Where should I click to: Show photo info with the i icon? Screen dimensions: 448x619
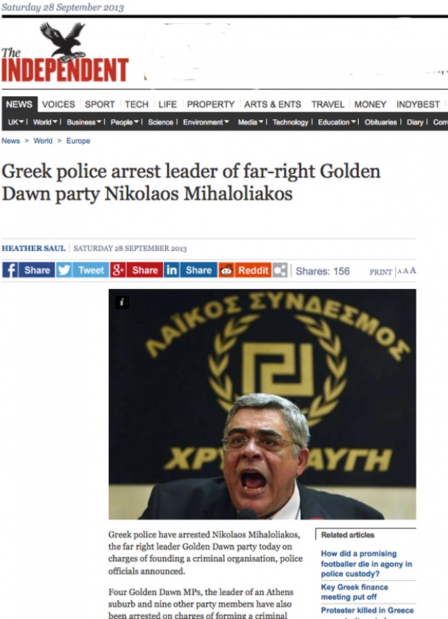(x=122, y=302)
